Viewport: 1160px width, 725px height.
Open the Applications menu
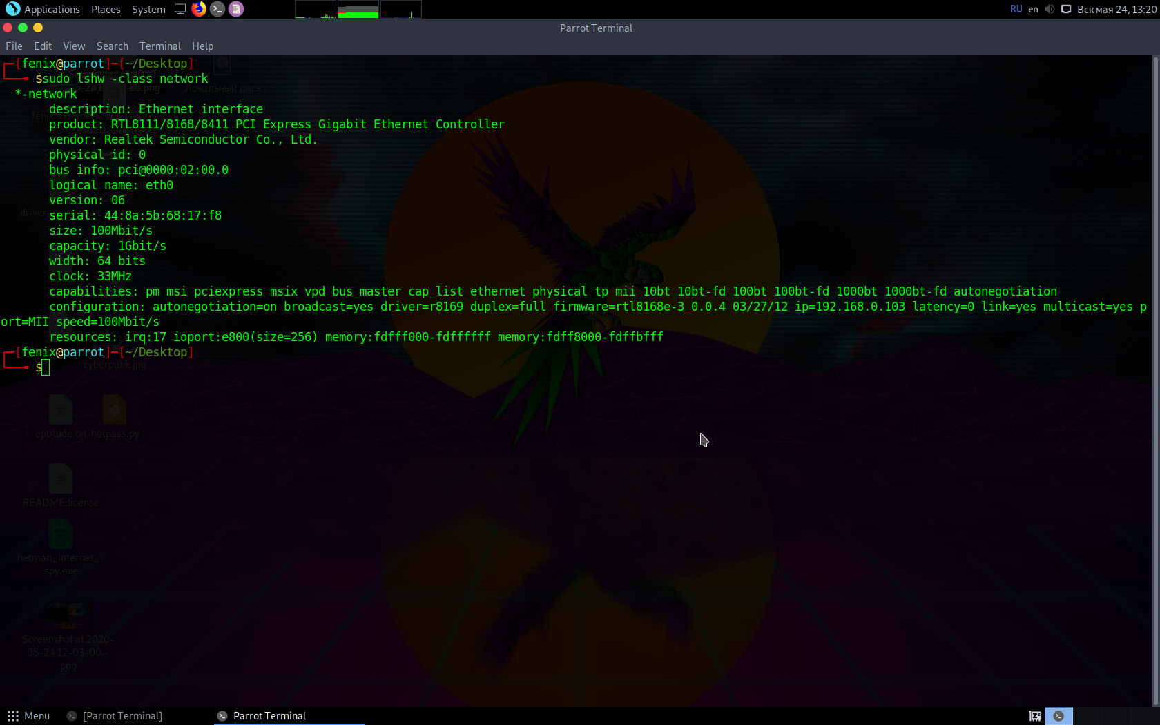(x=43, y=9)
